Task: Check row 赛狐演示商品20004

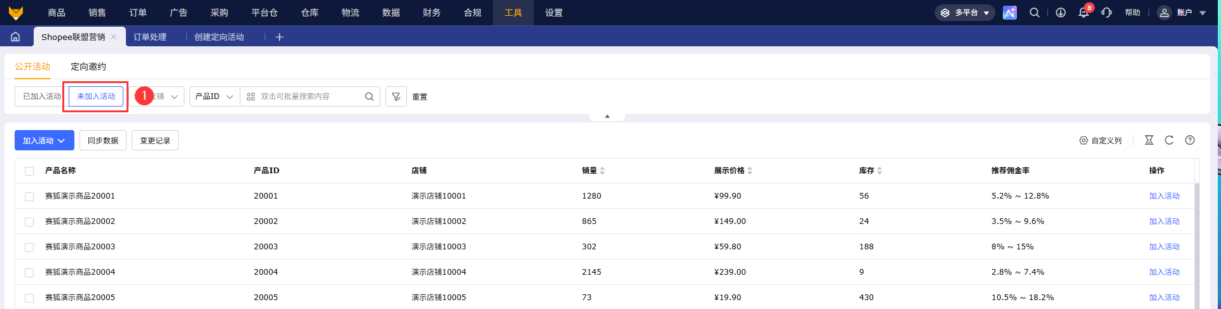Action: tap(29, 273)
